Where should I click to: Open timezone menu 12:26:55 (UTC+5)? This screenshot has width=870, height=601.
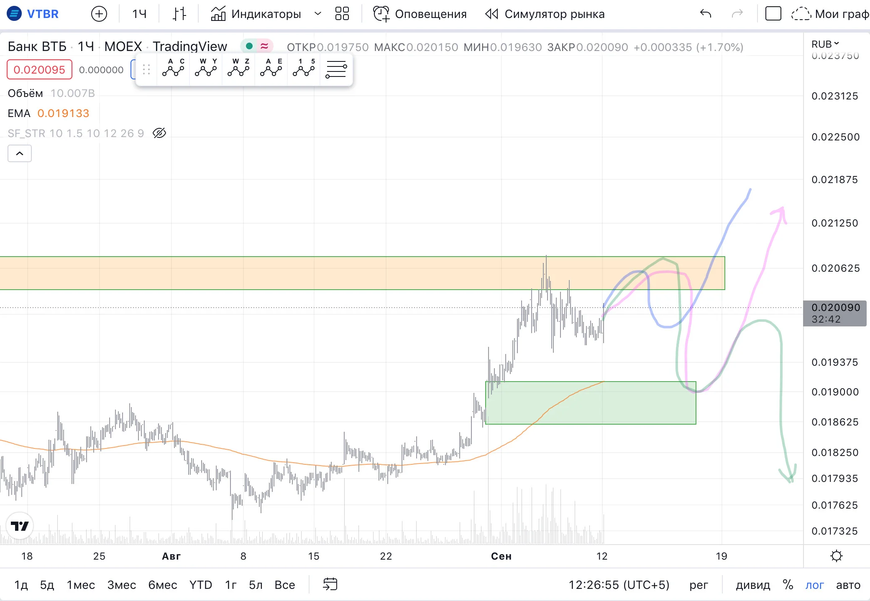619,585
